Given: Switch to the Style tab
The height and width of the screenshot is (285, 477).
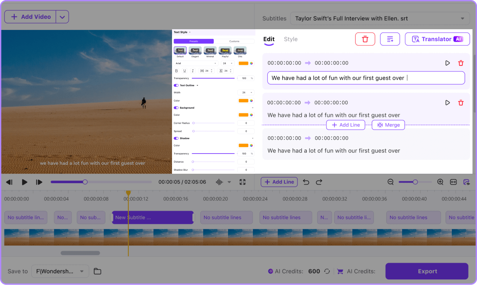Looking at the screenshot, I should pos(291,39).
